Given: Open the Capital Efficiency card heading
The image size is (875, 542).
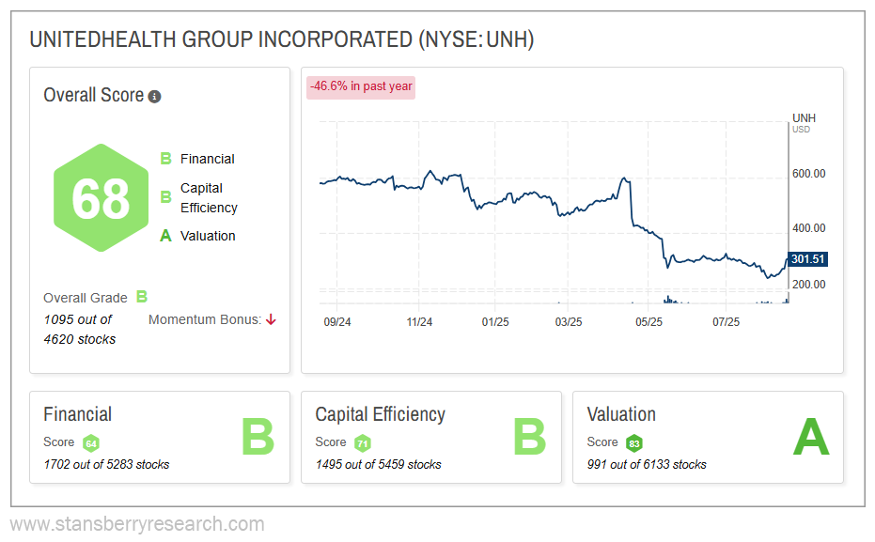Looking at the screenshot, I should (x=380, y=414).
